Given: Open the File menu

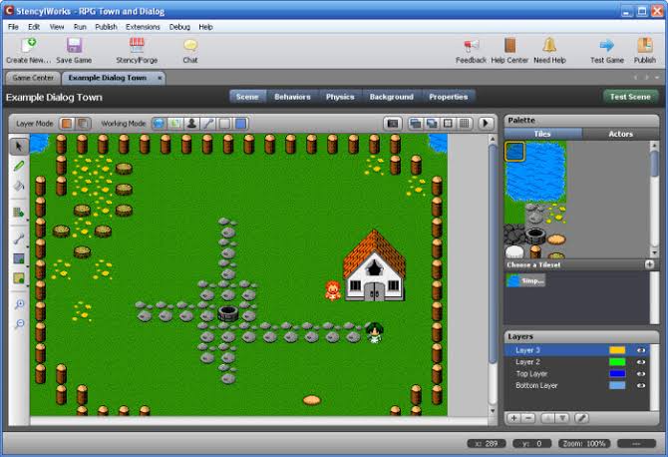Looking at the screenshot, I should point(13,27).
